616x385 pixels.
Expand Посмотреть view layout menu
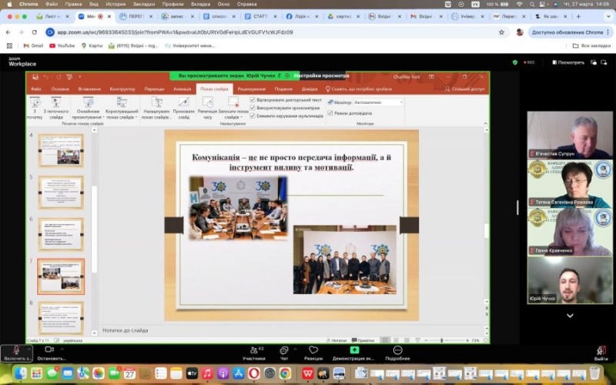click(568, 62)
